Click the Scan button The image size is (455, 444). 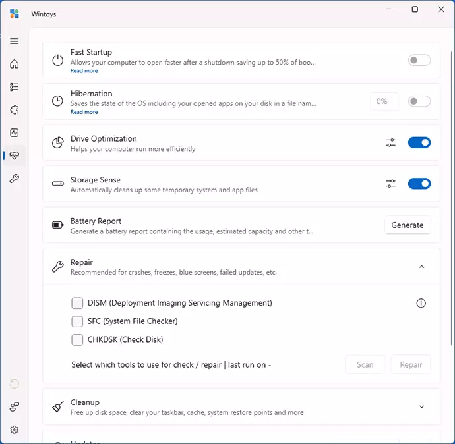point(365,364)
